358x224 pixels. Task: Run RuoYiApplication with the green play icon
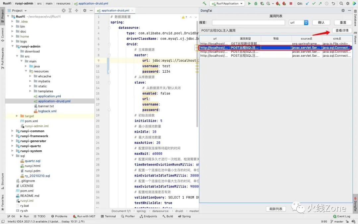(249, 3)
